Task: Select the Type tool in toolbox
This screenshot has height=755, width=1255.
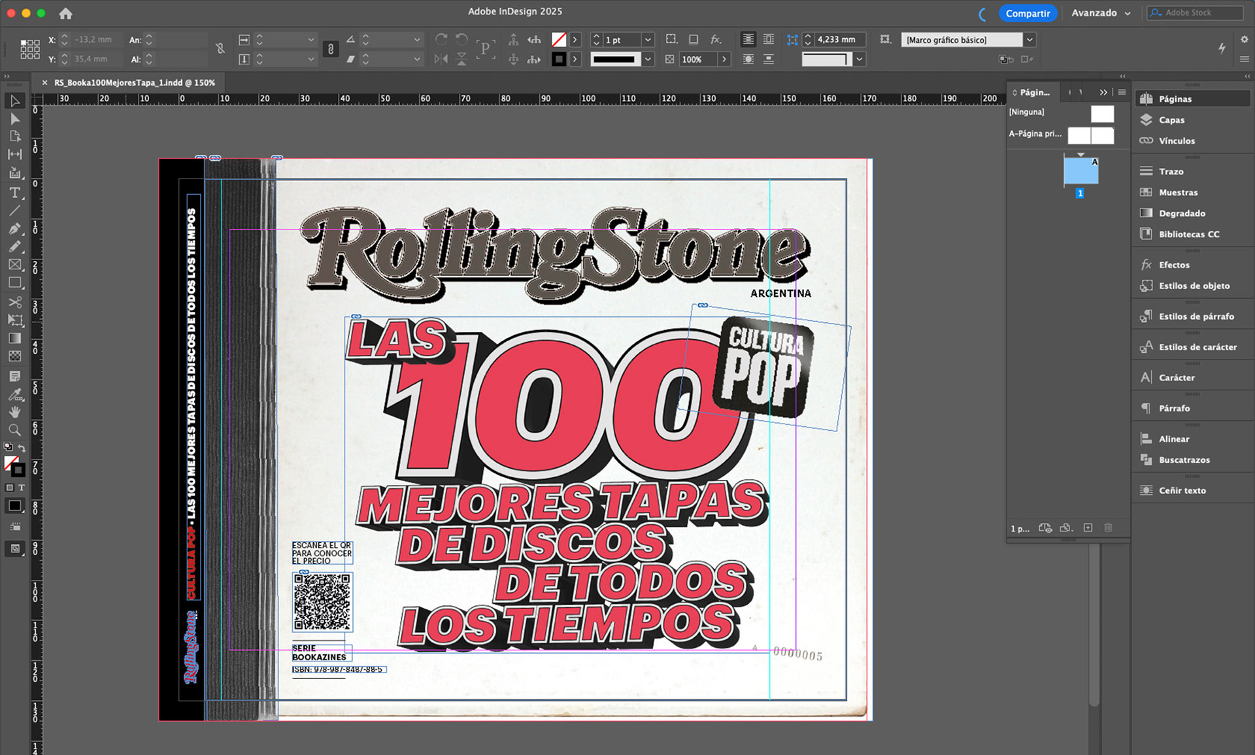Action: 14,193
